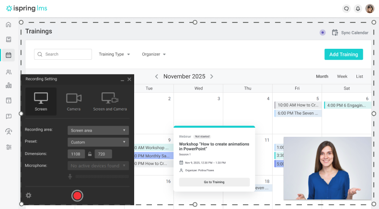The width and height of the screenshot is (379, 209).
Task: Click the November 2025 month title
Action: [184, 77]
